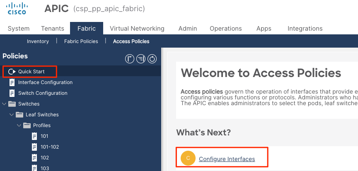
Task: Open the Apps tab
Action: (x=264, y=29)
